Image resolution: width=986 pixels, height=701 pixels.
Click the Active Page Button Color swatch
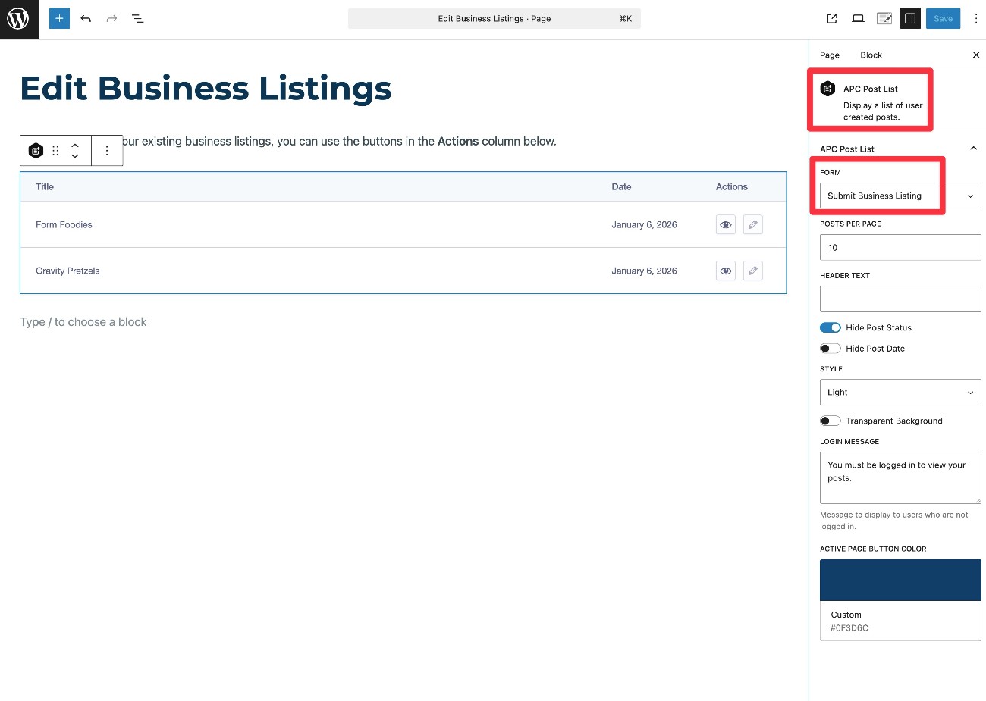click(x=900, y=579)
